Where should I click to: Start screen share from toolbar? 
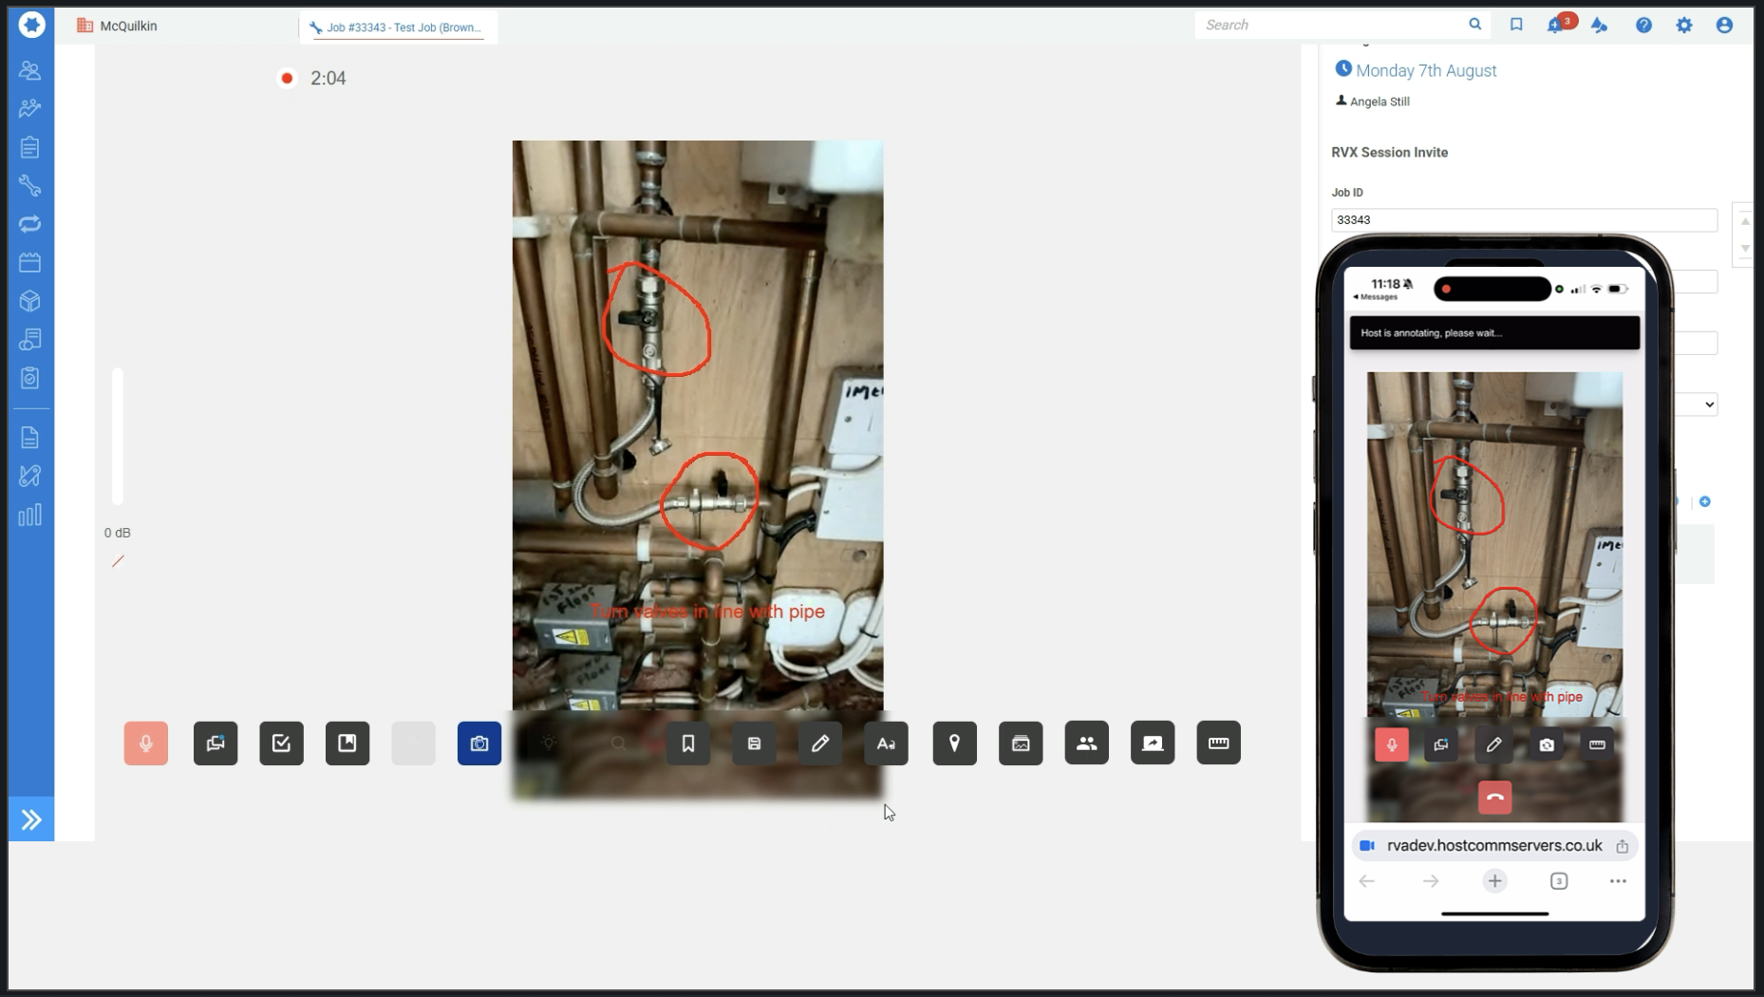click(x=1153, y=743)
